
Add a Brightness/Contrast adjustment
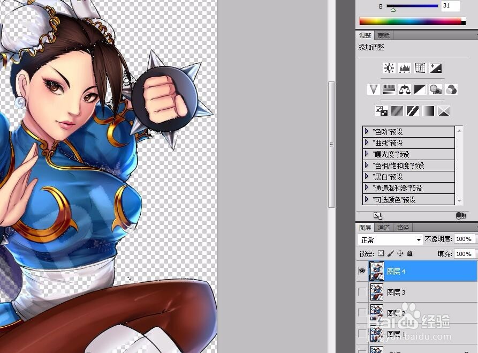click(389, 68)
